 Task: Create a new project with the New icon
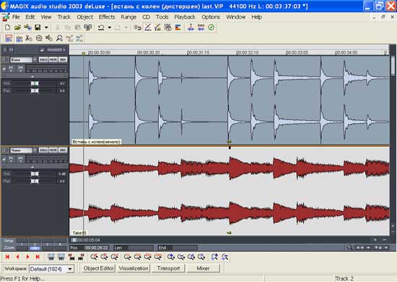pyautogui.click(x=8, y=27)
